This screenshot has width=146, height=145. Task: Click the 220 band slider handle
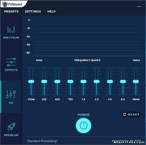tap(44, 81)
